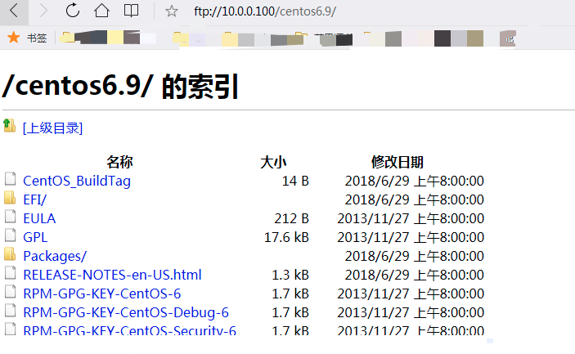The height and width of the screenshot is (354, 575).
Task: Click the browser forward arrow
Action: tap(43, 11)
